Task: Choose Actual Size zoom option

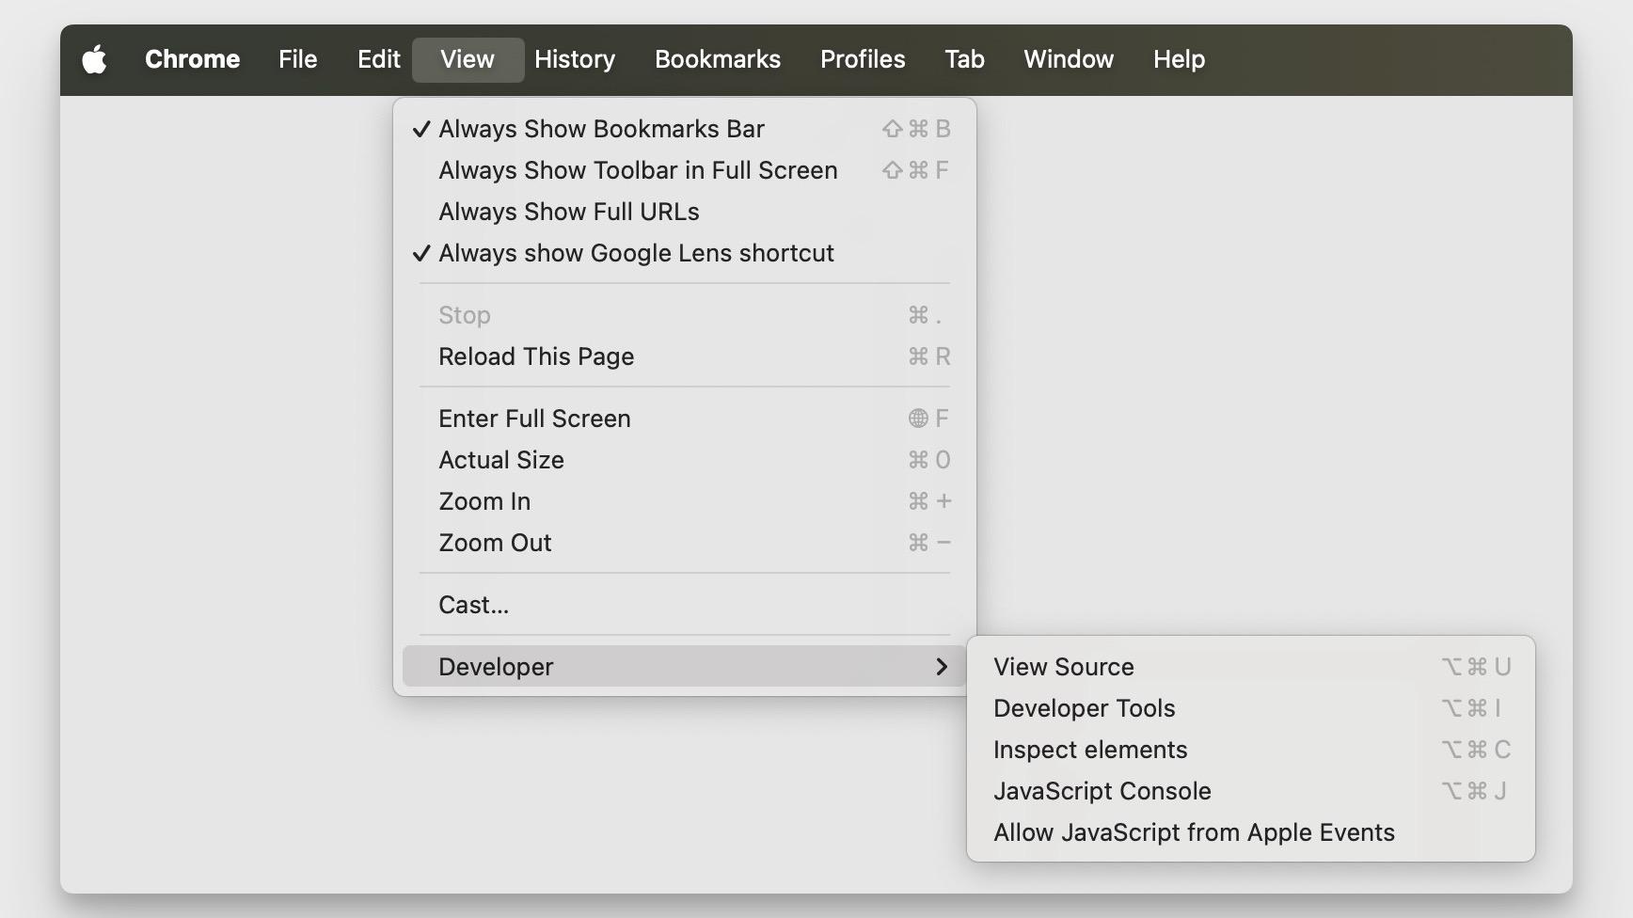Action: [685, 460]
